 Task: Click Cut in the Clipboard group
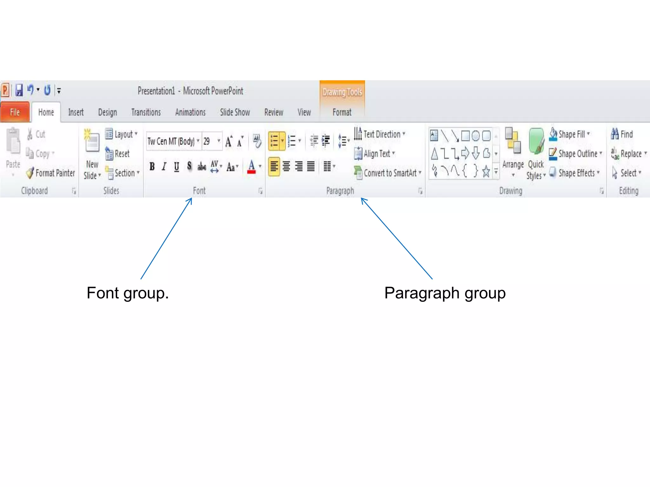(x=36, y=134)
